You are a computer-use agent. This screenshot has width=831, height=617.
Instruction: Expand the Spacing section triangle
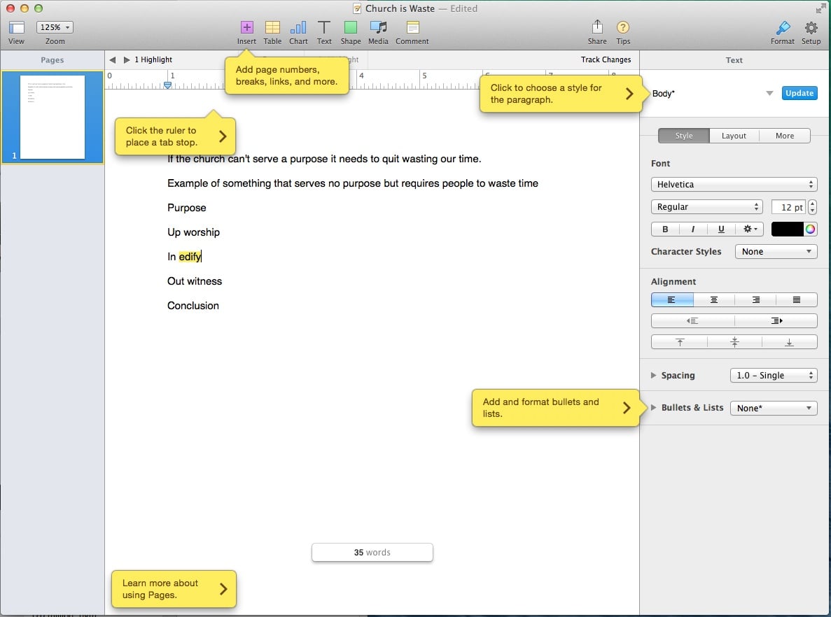(654, 376)
